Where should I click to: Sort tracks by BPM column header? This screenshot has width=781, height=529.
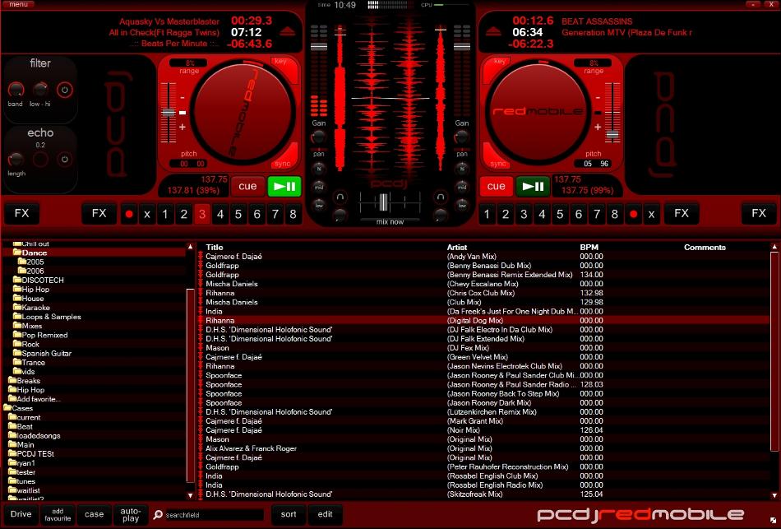tap(589, 248)
